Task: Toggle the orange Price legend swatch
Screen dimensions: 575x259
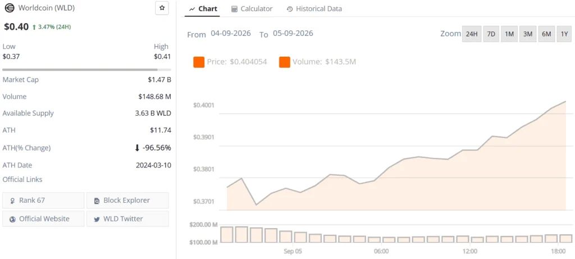Action: pyautogui.click(x=199, y=62)
